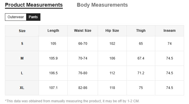Click the 112 hip size cell

[x=112, y=73]
